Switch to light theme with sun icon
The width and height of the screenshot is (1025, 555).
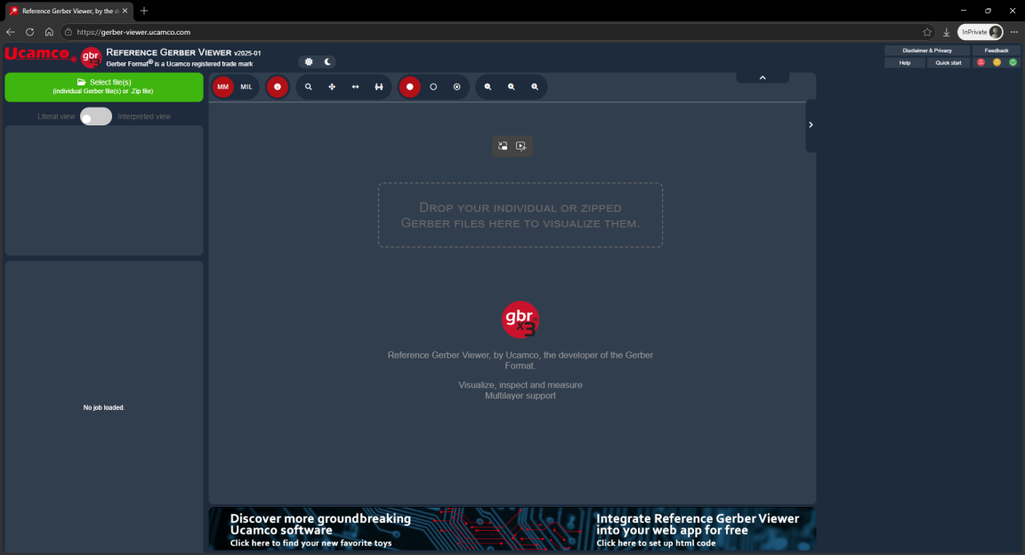tap(309, 62)
